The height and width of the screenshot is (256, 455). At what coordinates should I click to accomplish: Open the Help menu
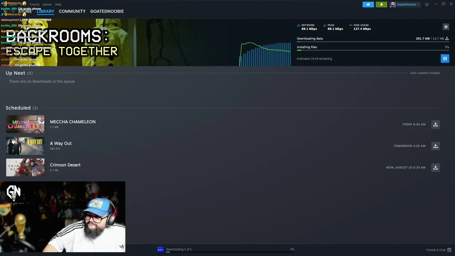(x=58, y=4)
